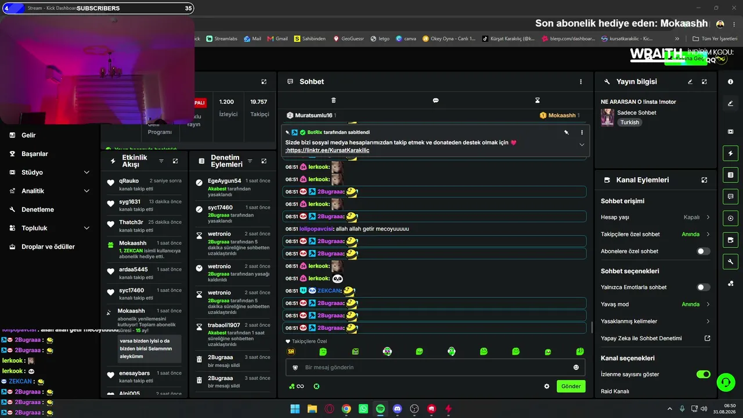Select the SA emote in emote row
The width and height of the screenshot is (743, 418).
pos(291,351)
